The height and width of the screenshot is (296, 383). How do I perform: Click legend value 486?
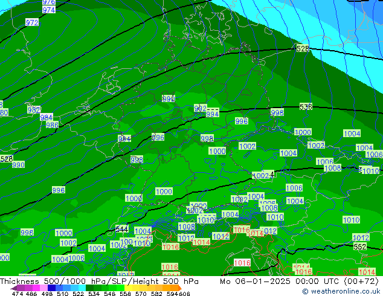[x=31, y=294]
